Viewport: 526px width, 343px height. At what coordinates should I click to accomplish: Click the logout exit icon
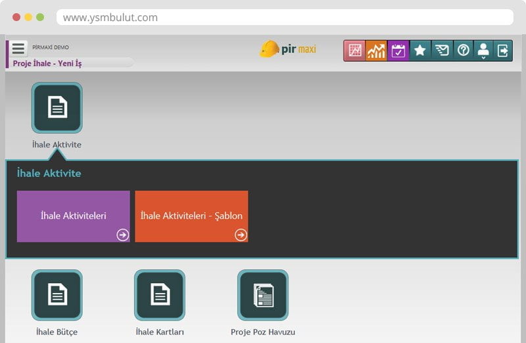tap(503, 51)
